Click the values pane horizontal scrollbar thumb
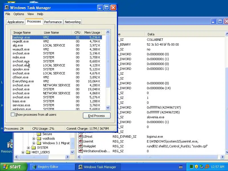 tap(150, 157)
